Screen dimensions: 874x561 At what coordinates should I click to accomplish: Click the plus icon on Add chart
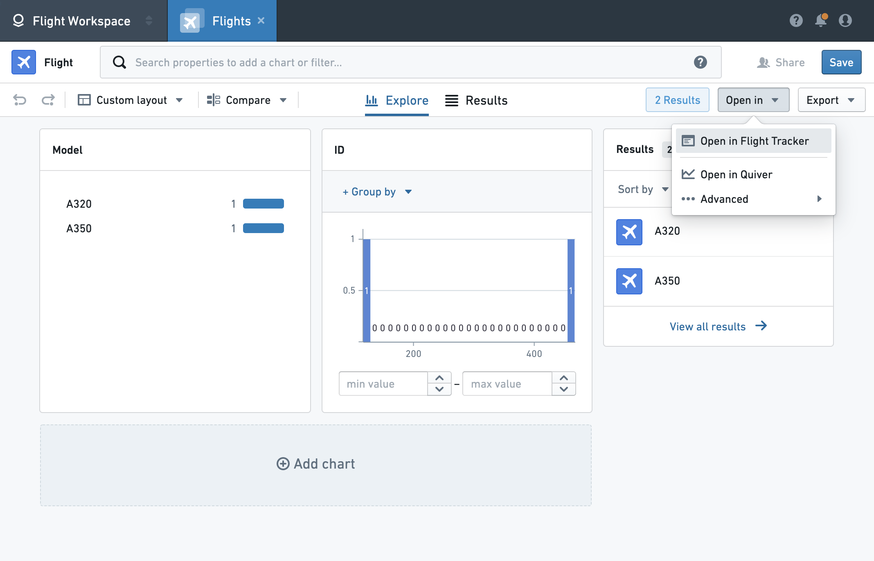283,464
